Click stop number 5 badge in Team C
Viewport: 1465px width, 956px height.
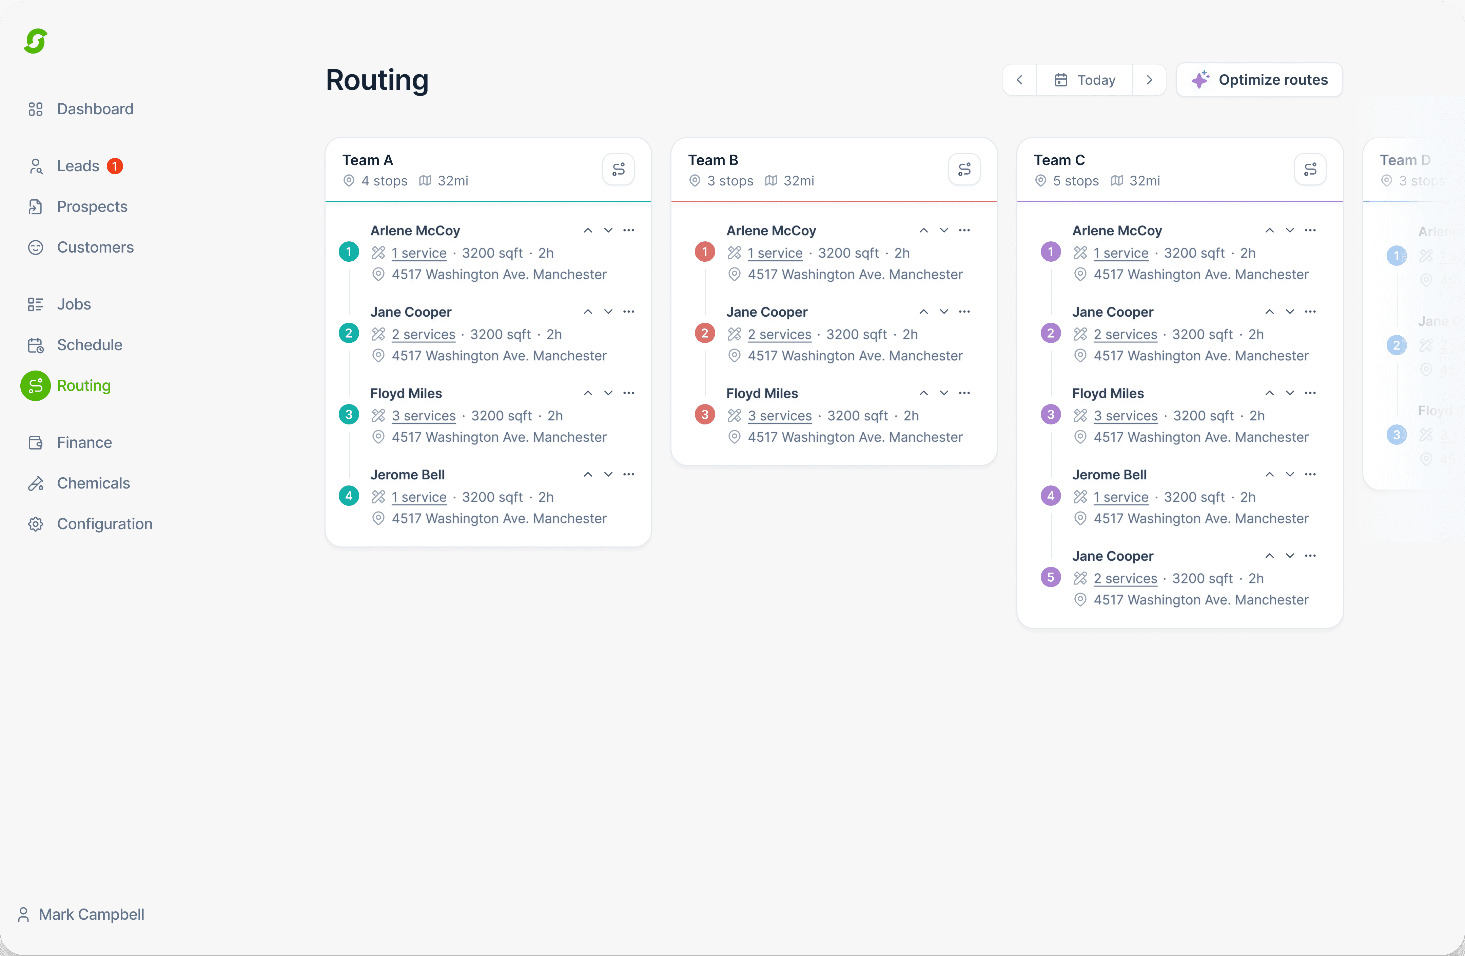point(1050,578)
